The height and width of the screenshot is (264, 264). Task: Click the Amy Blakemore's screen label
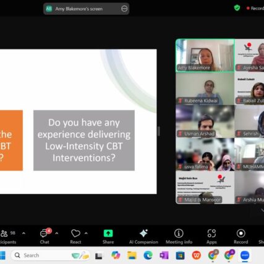pyautogui.click(x=79, y=9)
